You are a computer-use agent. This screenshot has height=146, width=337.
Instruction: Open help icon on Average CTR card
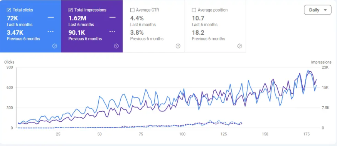click(x=178, y=46)
